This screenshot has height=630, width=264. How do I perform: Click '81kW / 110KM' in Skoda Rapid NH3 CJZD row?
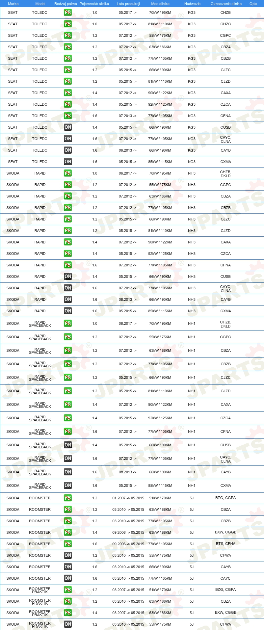160,231
